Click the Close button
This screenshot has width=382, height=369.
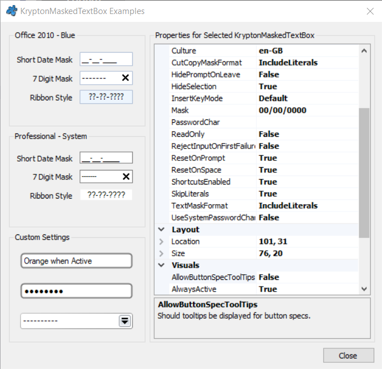tap(348, 356)
